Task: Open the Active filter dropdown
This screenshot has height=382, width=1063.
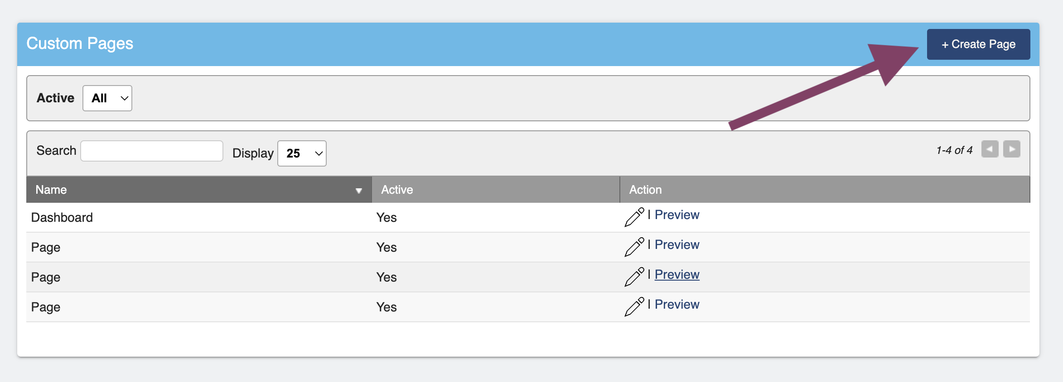Action: 107,98
